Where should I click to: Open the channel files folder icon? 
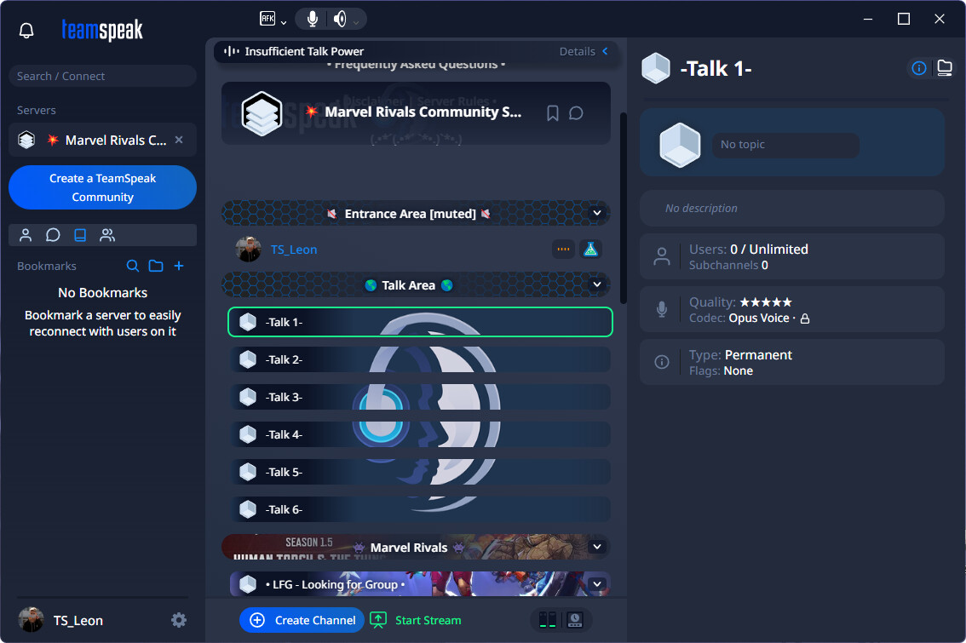944,68
